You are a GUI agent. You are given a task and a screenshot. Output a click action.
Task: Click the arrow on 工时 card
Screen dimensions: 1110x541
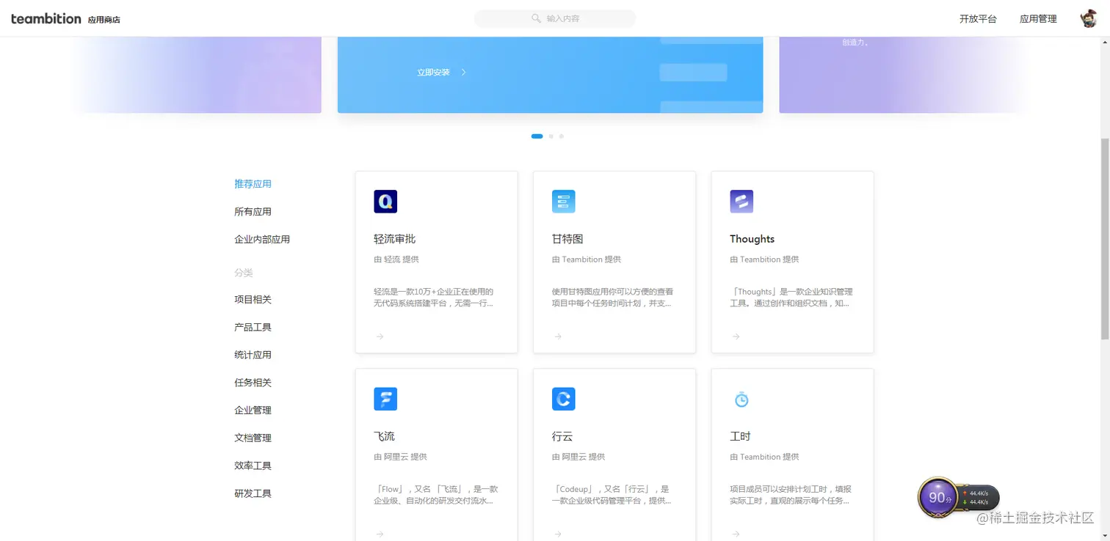tap(736, 534)
